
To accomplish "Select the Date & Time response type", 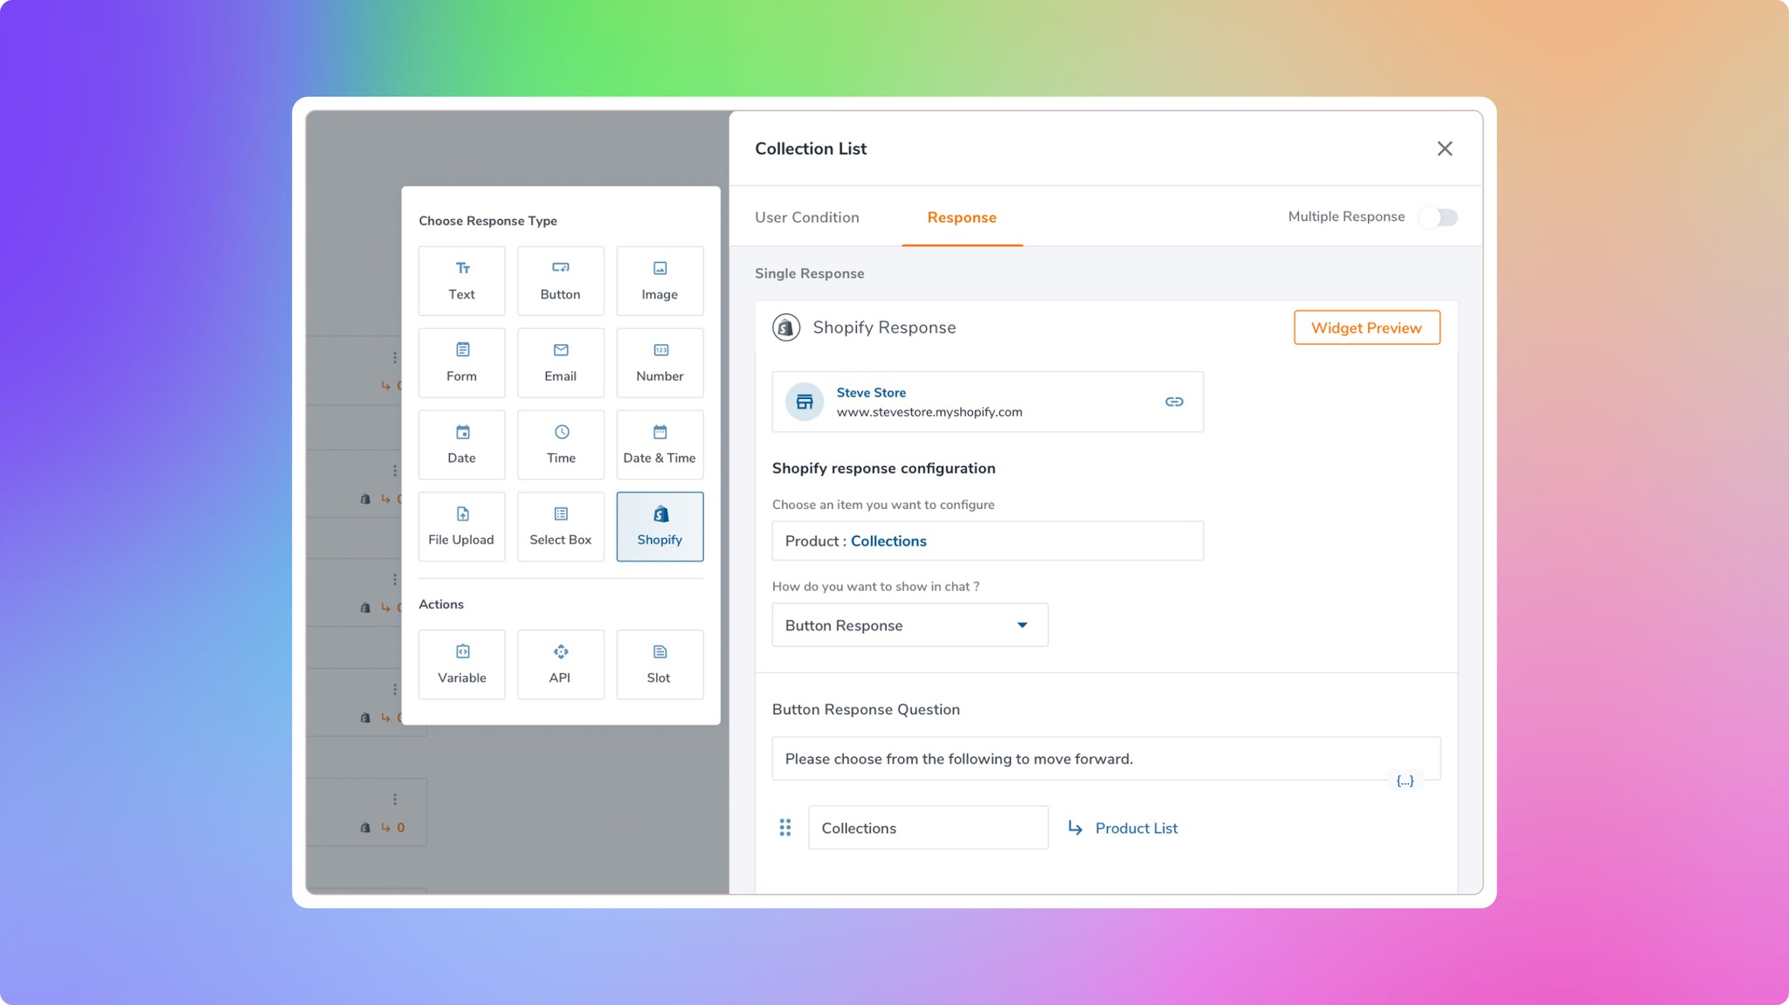I will click(x=660, y=444).
